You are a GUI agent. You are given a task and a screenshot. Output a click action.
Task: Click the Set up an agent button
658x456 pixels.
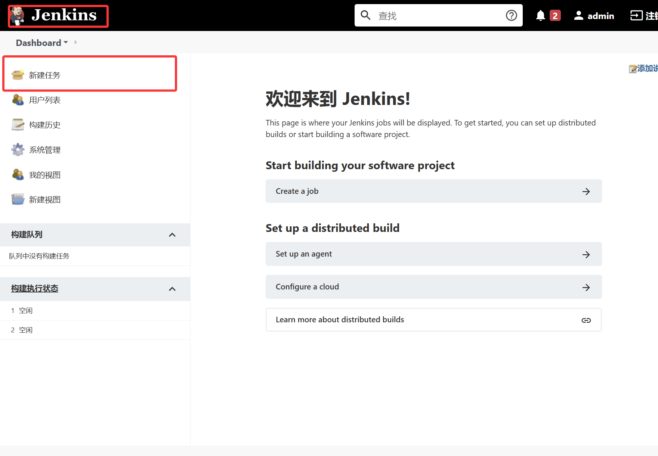[434, 254]
